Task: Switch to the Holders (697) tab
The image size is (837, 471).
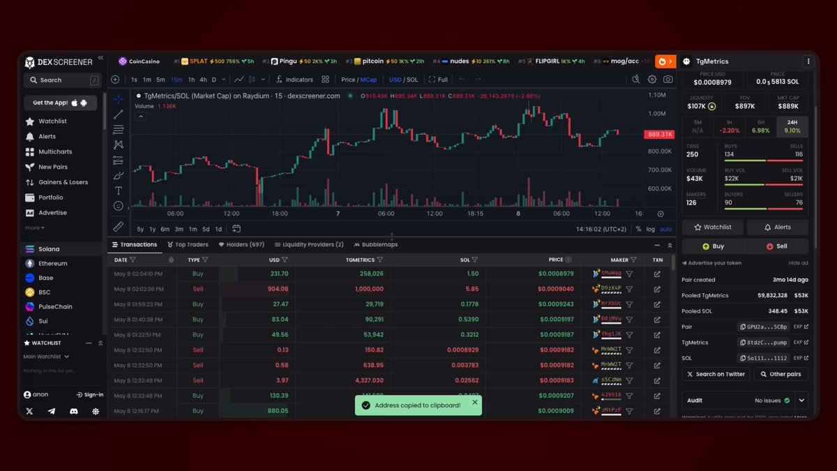Action: point(241,245)
